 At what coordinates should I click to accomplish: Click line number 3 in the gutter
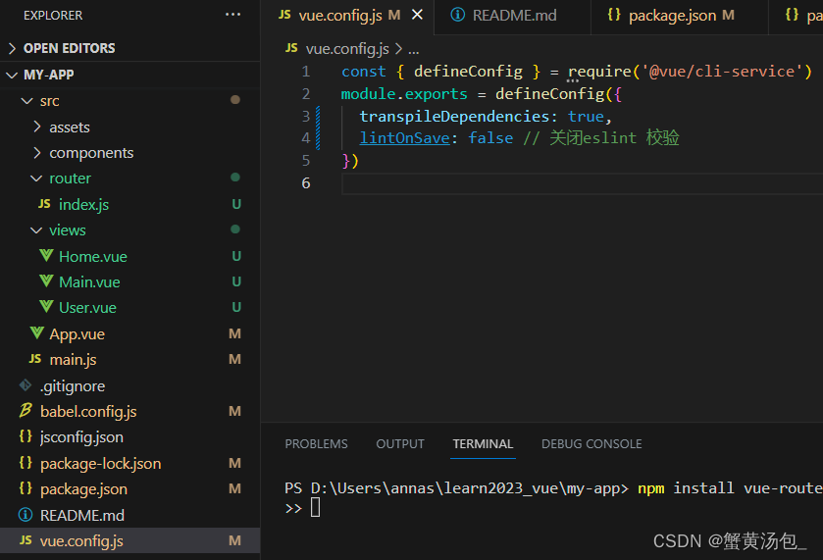click(306, 116)
